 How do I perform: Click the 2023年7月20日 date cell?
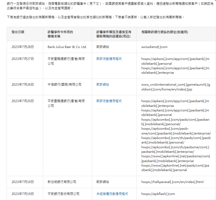23,101
